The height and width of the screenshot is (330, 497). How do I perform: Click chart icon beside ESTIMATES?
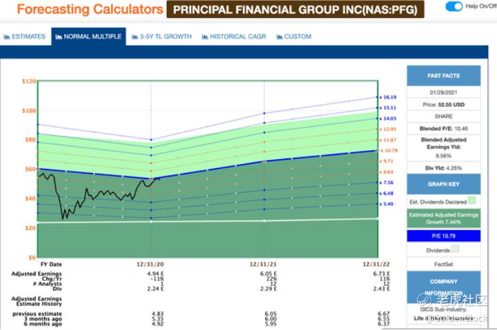7,37
